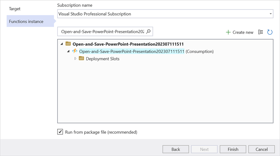Open the Subscription name dropdown
The image size is (280, 156).
(x=271, y=14)
